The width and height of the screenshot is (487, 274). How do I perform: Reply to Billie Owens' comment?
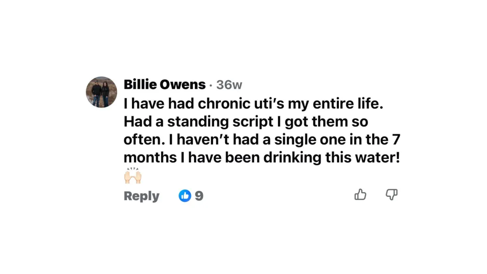click(141, 196)
